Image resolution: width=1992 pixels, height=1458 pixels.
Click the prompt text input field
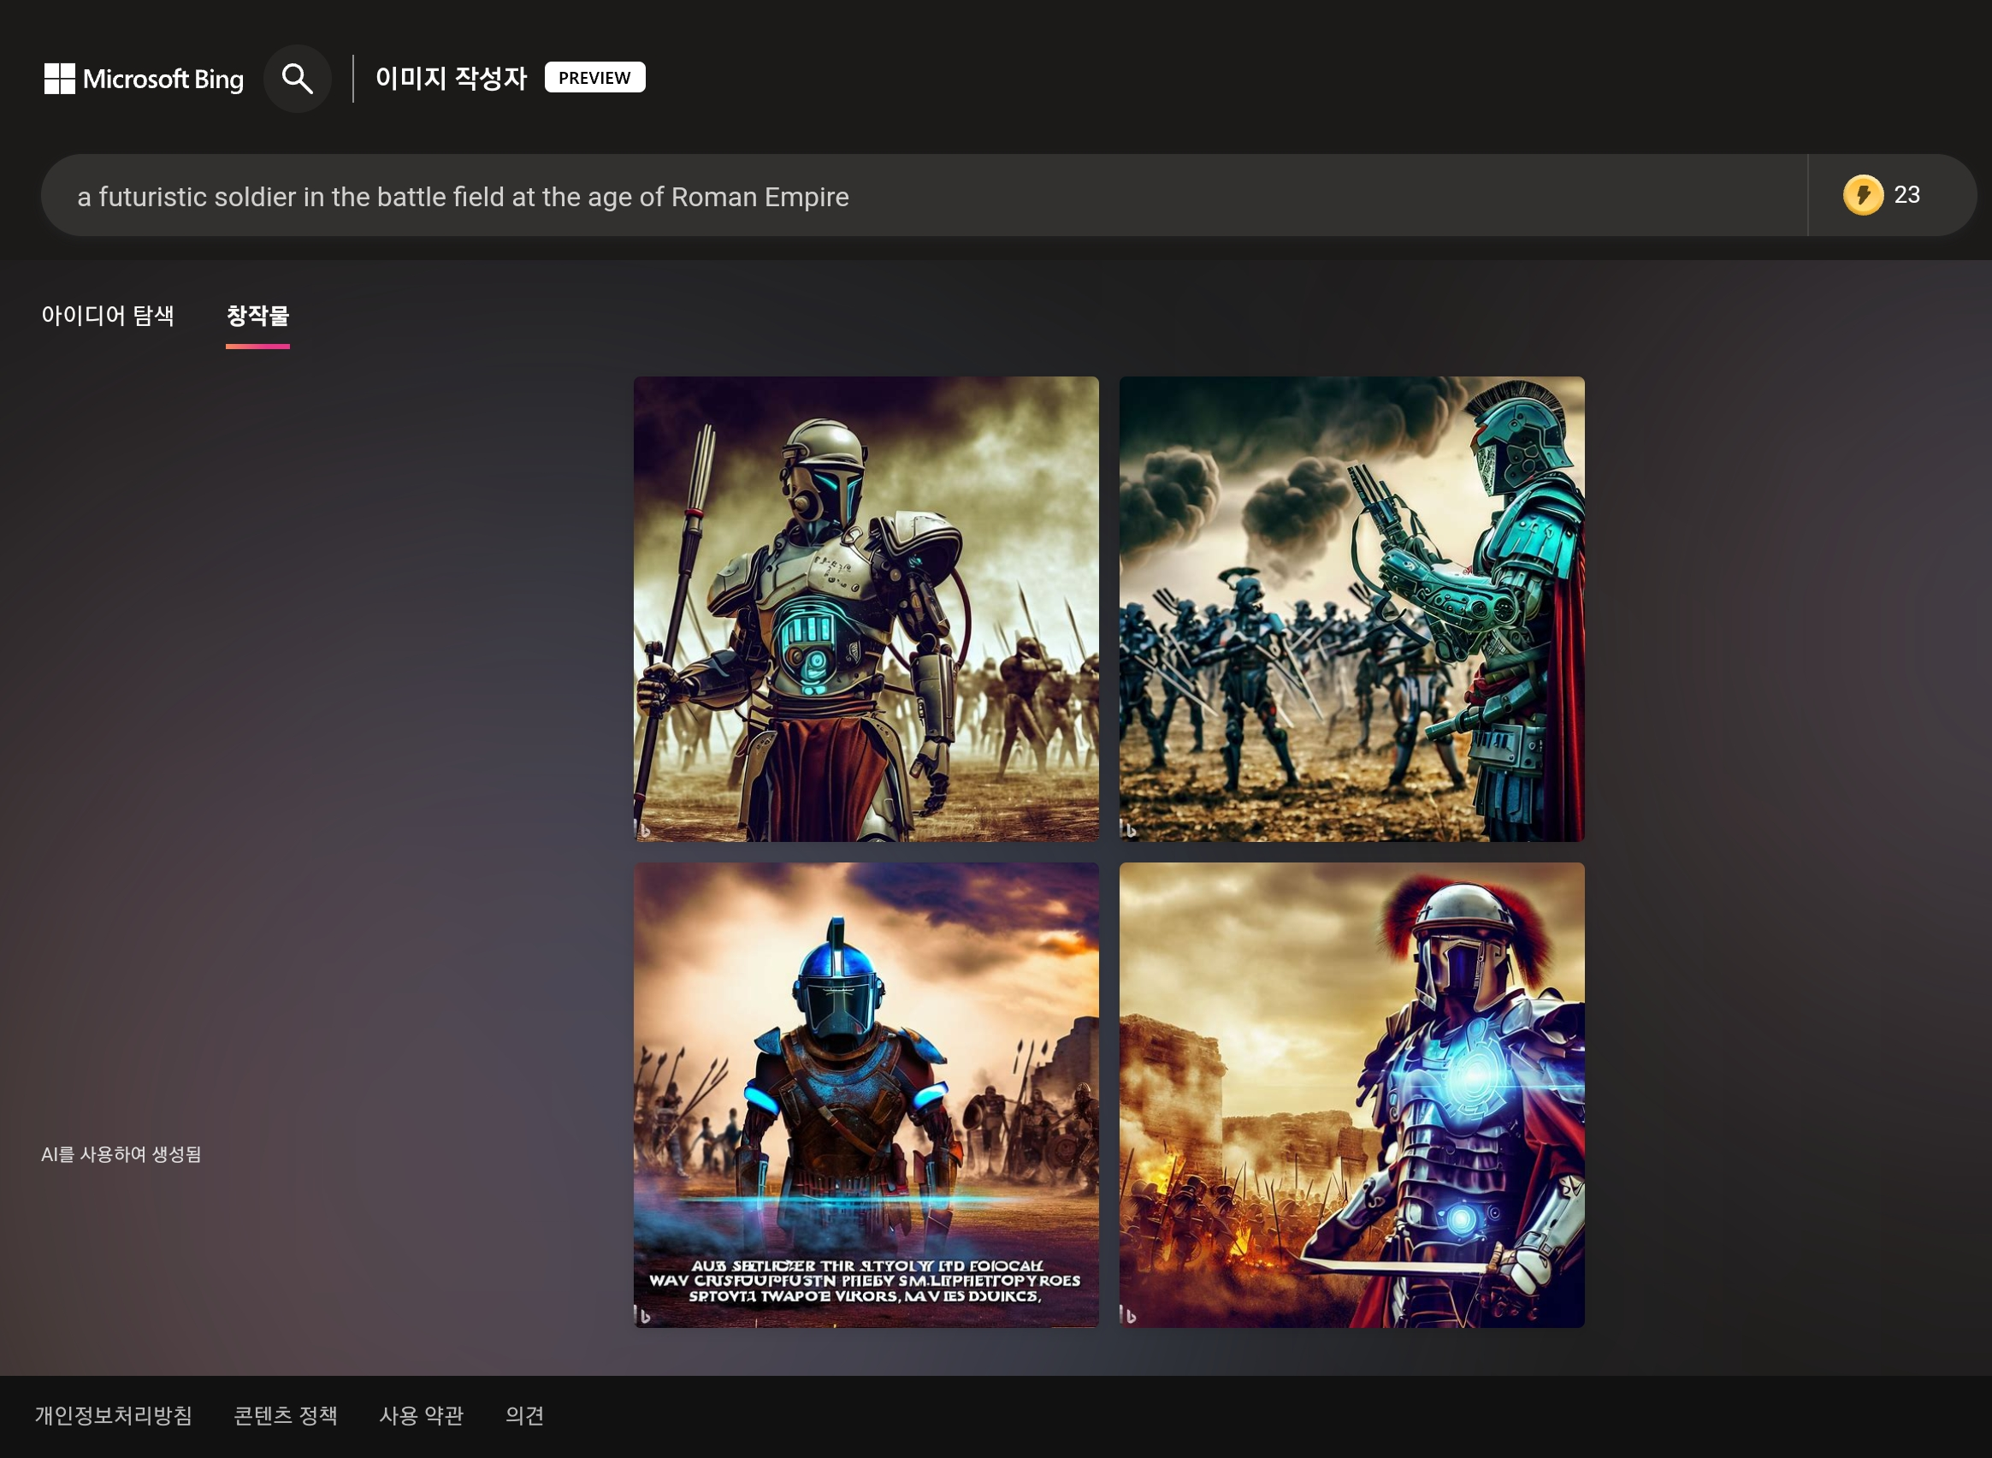click(x=923, y=196)
